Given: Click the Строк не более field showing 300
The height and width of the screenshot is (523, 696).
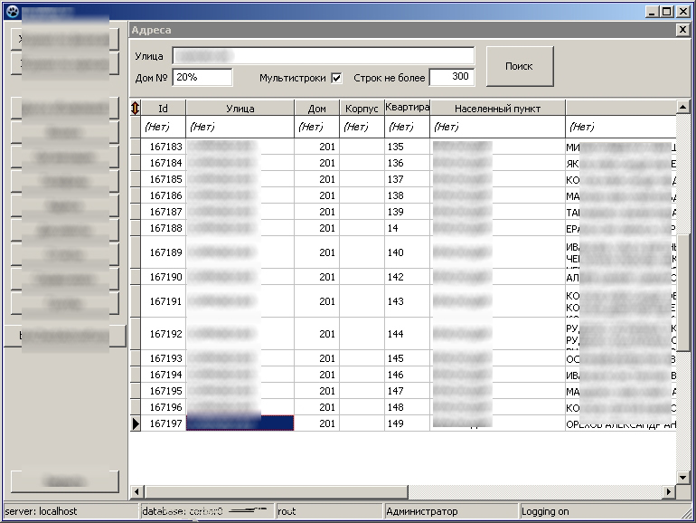Looking at the screenshot, I should point(451,78).
